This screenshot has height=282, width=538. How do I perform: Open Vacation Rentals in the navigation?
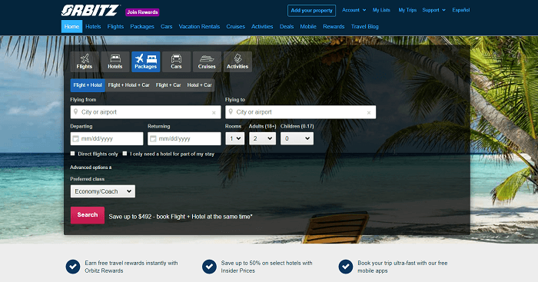click(199, 26)
